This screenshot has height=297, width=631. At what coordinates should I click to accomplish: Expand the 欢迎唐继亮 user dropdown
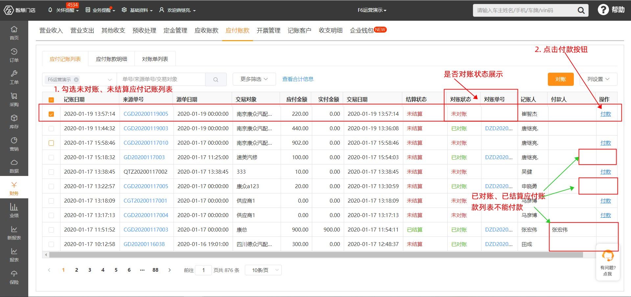point(194,11)
